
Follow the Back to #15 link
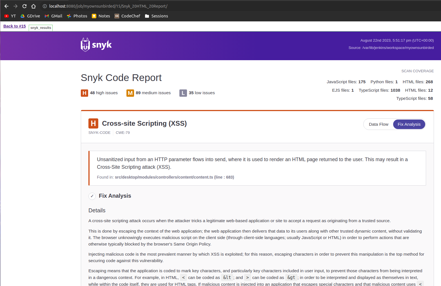coord(14,26)
